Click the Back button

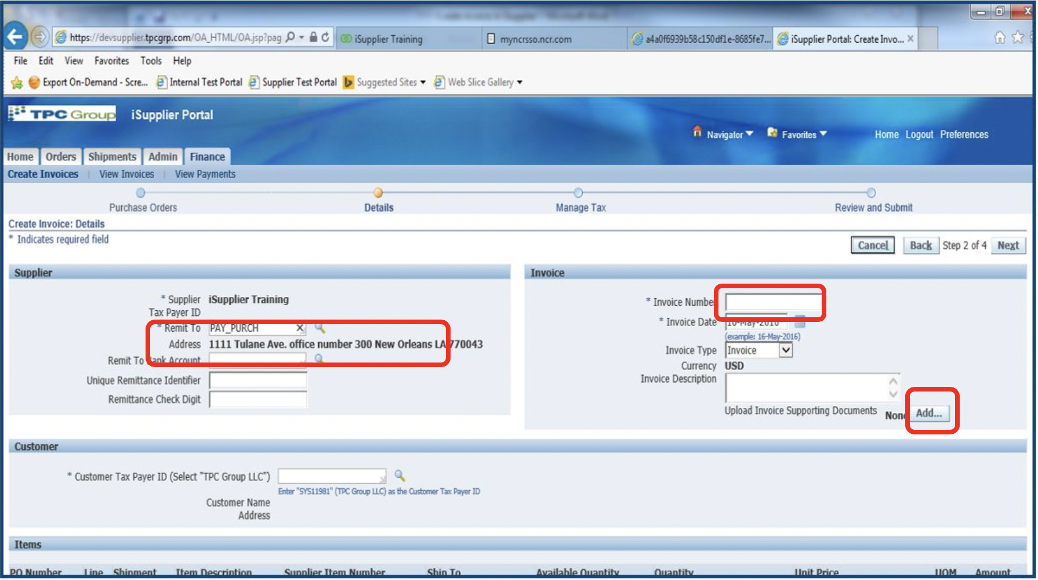pos(921,245)
